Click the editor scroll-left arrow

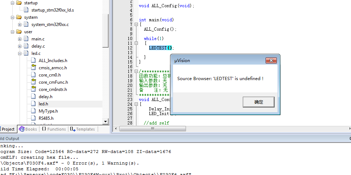(116, 128)
